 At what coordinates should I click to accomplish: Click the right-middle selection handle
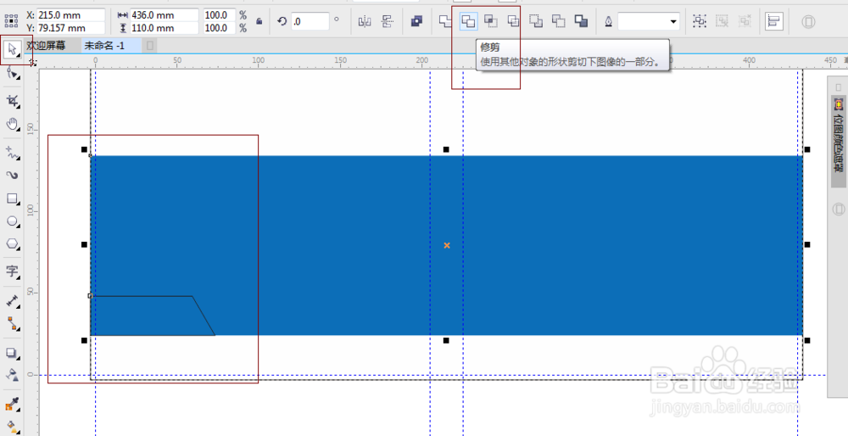coord(807,244)
